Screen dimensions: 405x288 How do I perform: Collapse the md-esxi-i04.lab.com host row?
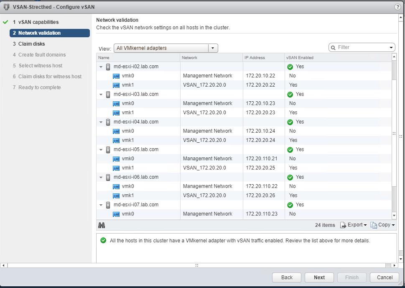[101, 122]
